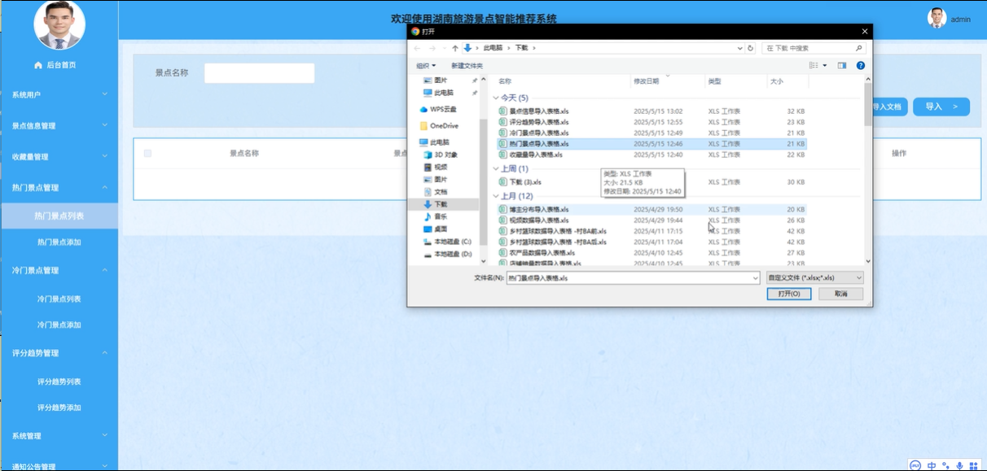Click the 取消 button
Image resolution: width=987 pixels, height=471 pixels.
(x=841, y=294)
